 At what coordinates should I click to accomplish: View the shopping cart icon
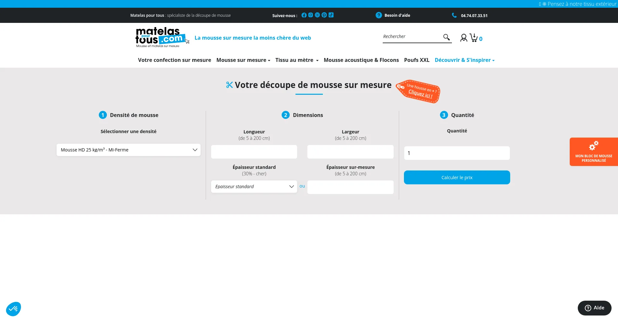474,38
